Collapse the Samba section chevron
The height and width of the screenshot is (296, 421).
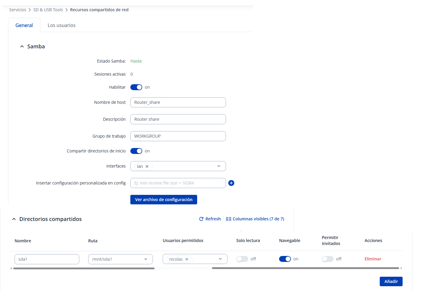(22, 47)
